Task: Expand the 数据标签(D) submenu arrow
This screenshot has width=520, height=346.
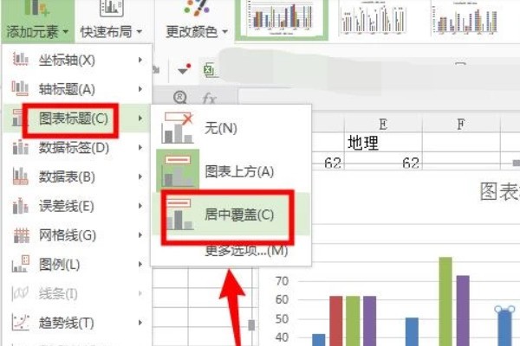Action: click(140, 147)
